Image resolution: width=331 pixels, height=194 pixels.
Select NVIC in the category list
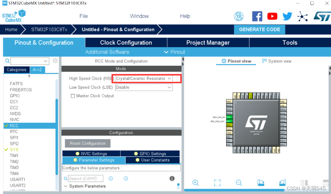point(14,119)
